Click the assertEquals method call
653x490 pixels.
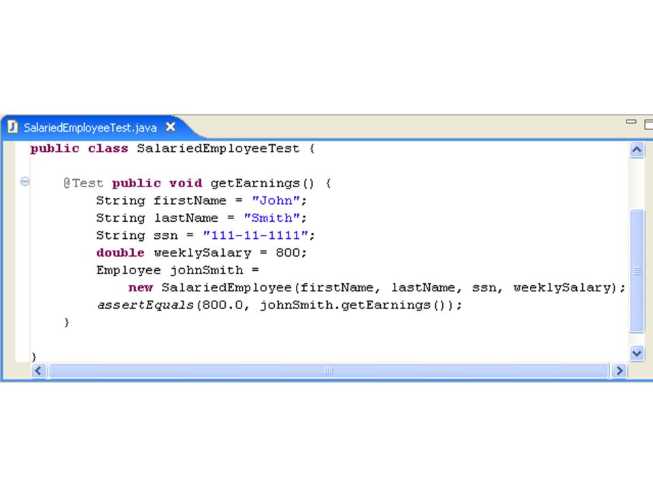click(146, 306)
